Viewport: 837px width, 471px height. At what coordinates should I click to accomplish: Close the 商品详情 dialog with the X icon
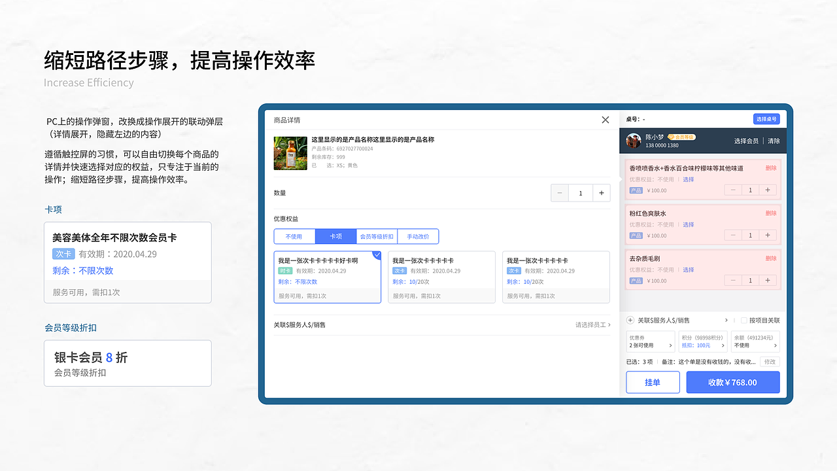tap(605, 120)
